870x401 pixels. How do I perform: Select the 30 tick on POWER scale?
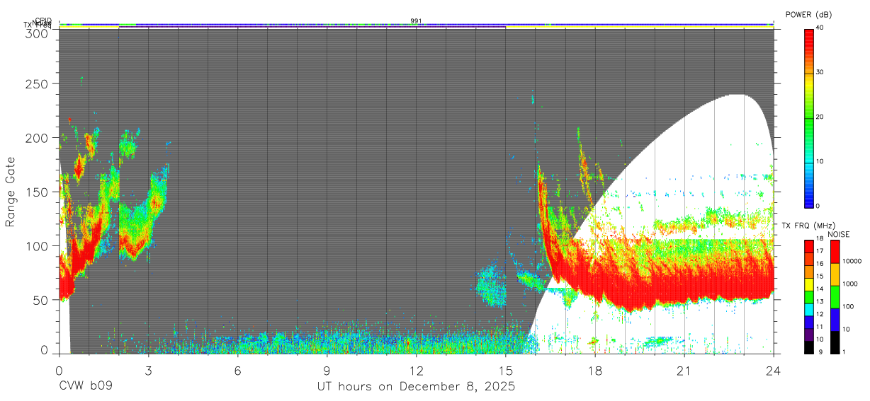point(820,72)
